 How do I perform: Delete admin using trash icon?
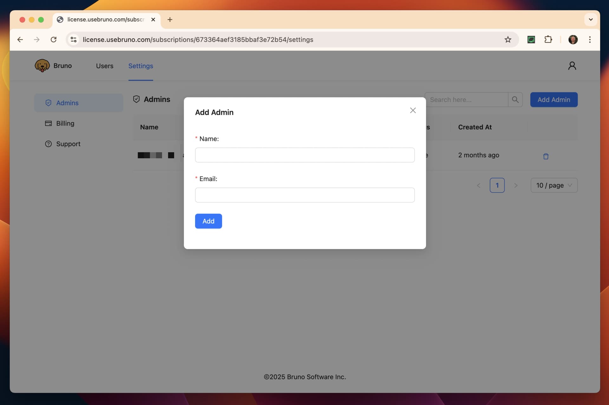click(546, 156)
